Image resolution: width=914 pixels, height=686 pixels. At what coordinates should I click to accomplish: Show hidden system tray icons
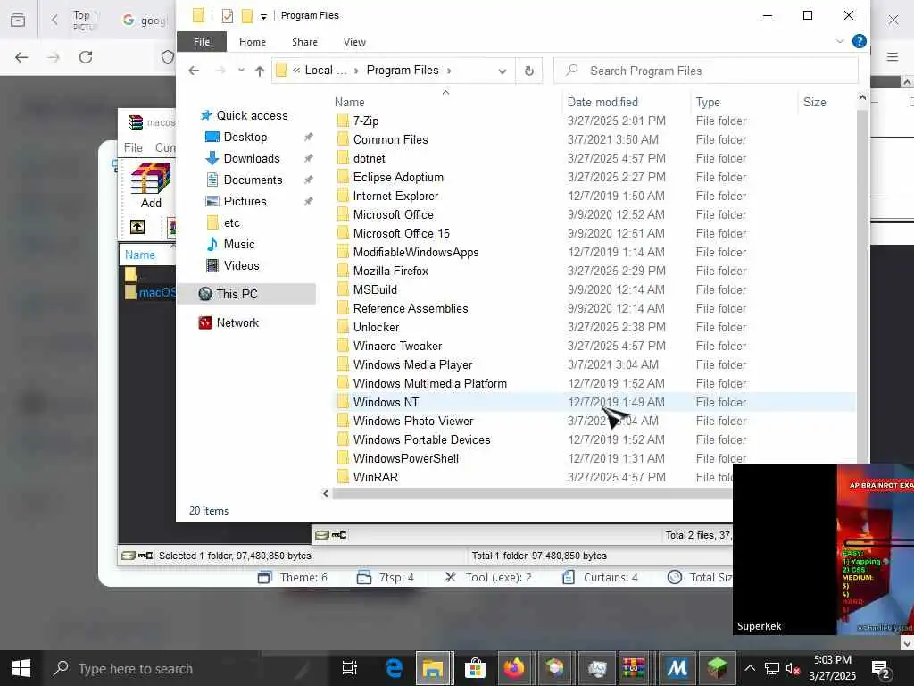pos(750,668)
